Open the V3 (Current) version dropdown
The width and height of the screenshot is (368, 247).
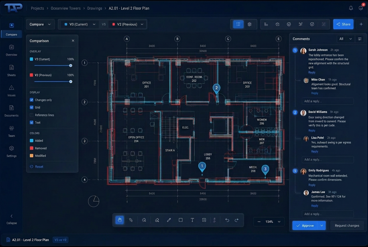tap(80, 24)
